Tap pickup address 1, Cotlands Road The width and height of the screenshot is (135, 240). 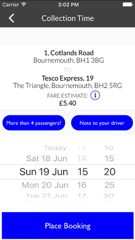click(69, 53)
